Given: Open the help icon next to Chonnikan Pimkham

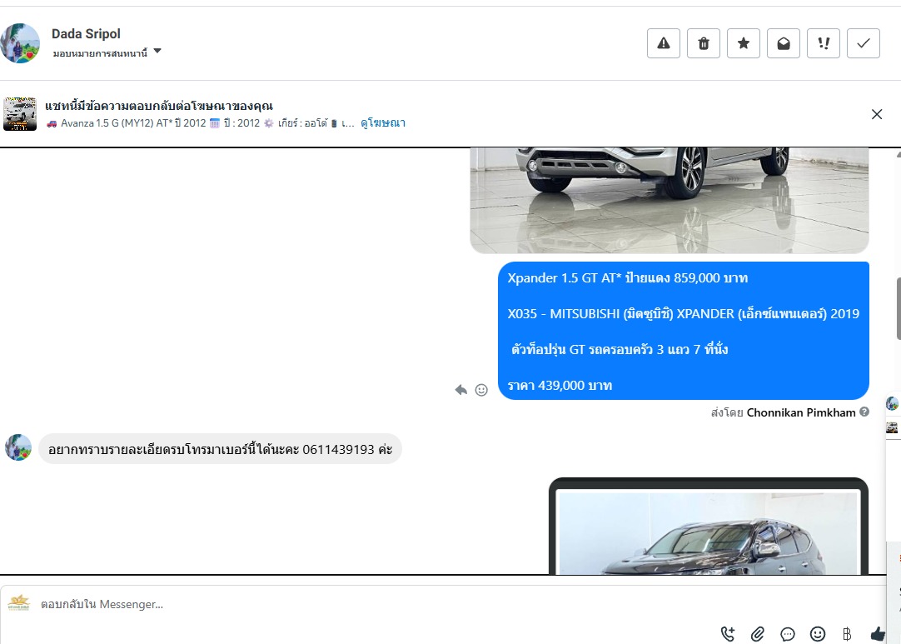Looking at the screenshot, I should click(864, 412).
